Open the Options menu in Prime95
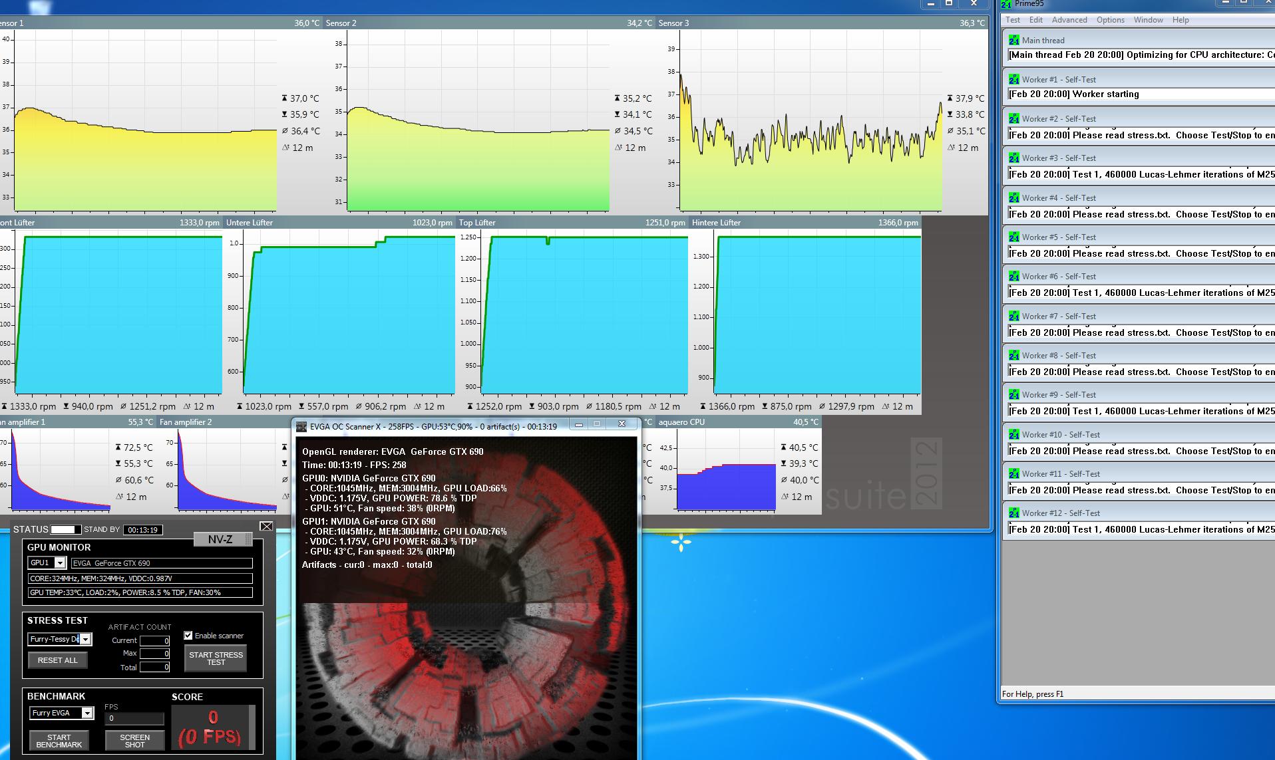The image size is (1275, 760). tap(1111, 20)
